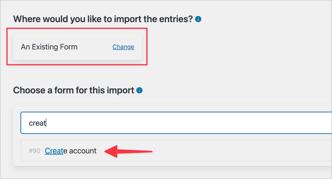
Task: Click the info icon next to 'Choose a form for this import'
Action: [x=140, y=90]
